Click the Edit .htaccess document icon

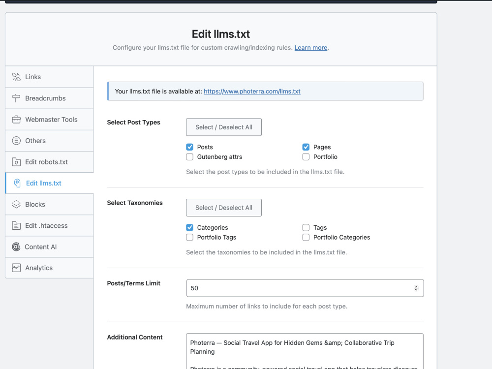point(16,226)
